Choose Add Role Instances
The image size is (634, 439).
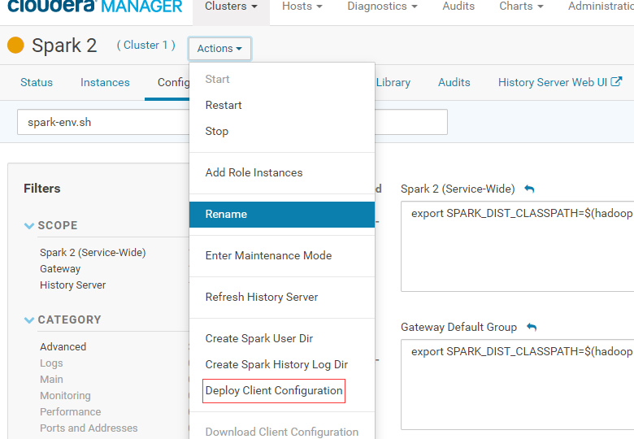[x=282, y=172]
